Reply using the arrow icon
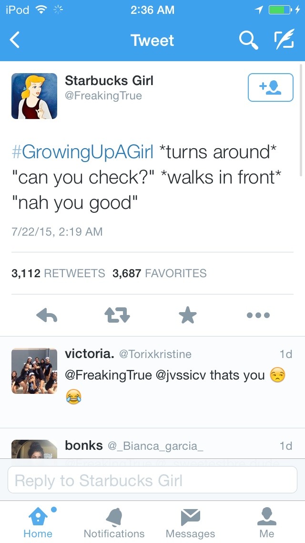 47,315
